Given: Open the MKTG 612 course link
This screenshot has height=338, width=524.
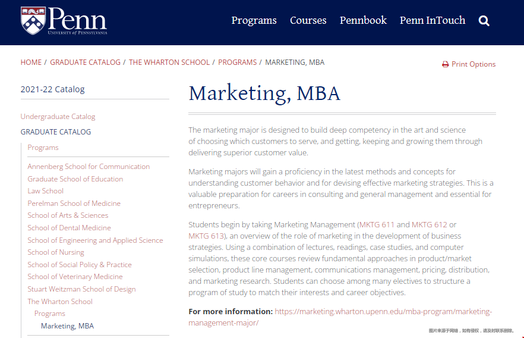Looking at the screenshot, I should coord(429,224).
